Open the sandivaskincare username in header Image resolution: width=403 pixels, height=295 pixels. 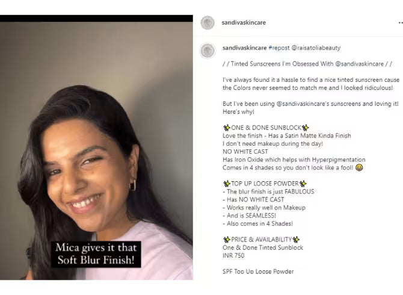coord(244,23)
